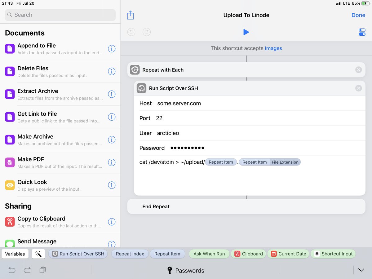Insert the Clipboard variable
372x279 pixels.
(248, 254)
